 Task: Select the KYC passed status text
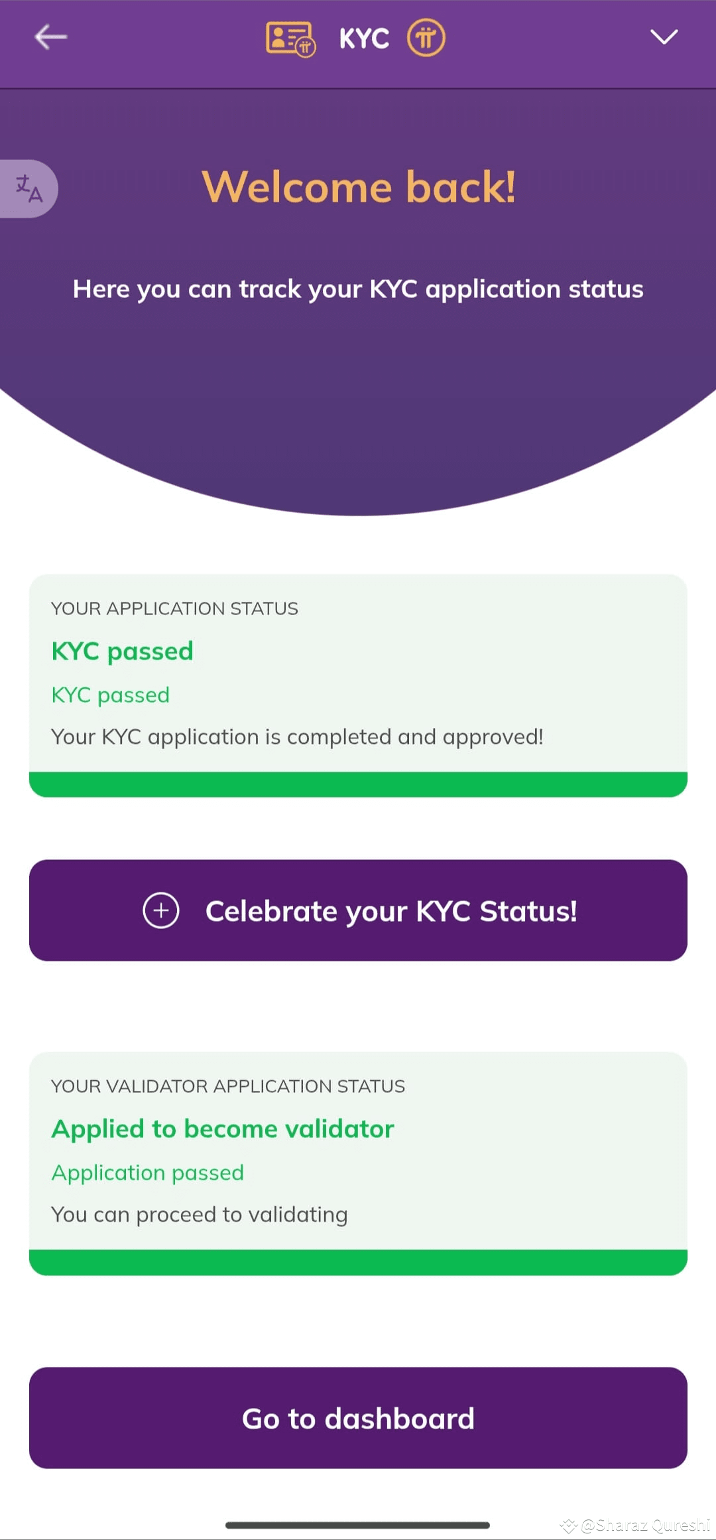pos(122,651)
